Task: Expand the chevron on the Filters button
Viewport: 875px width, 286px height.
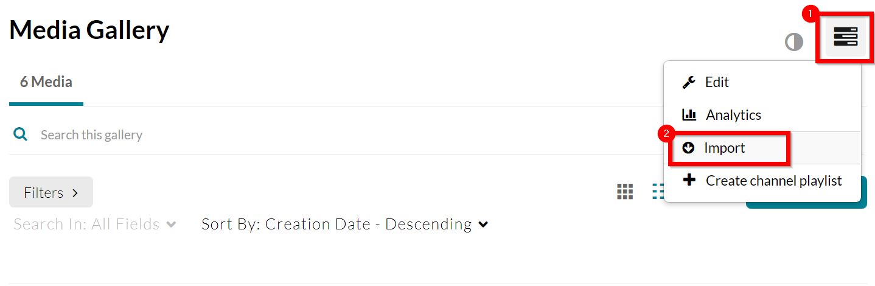Action: 75,193
